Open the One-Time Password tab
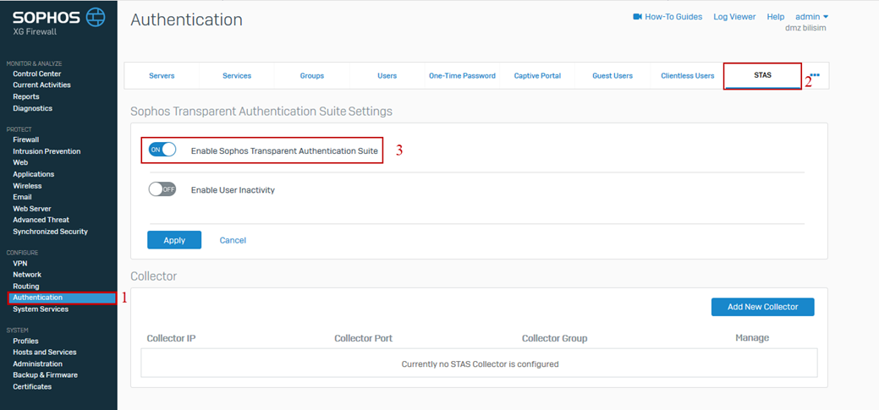Screen dimensions: 879x410 (x=462, y=75)
